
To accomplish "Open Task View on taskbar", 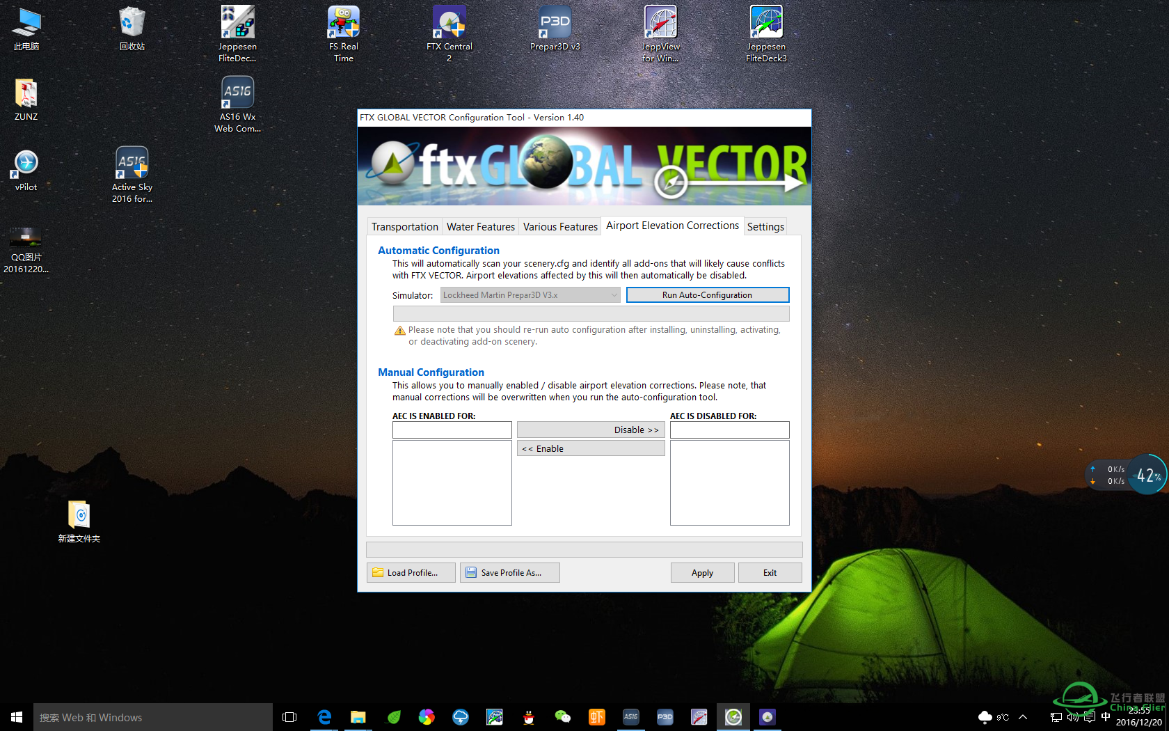I will [x=289, y=717].
